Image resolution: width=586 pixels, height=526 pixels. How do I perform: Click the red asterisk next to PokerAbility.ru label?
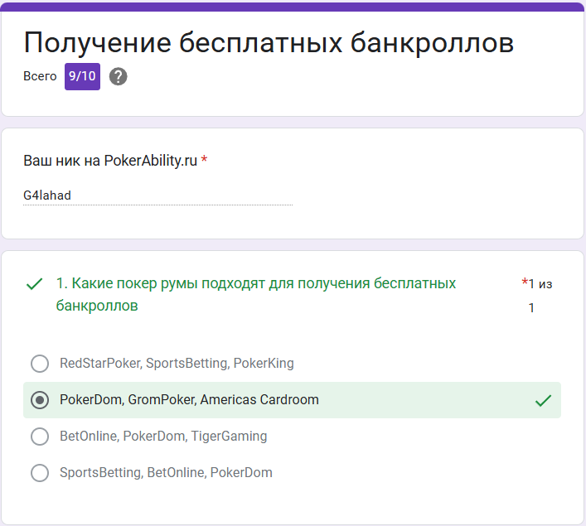(204, 160)
